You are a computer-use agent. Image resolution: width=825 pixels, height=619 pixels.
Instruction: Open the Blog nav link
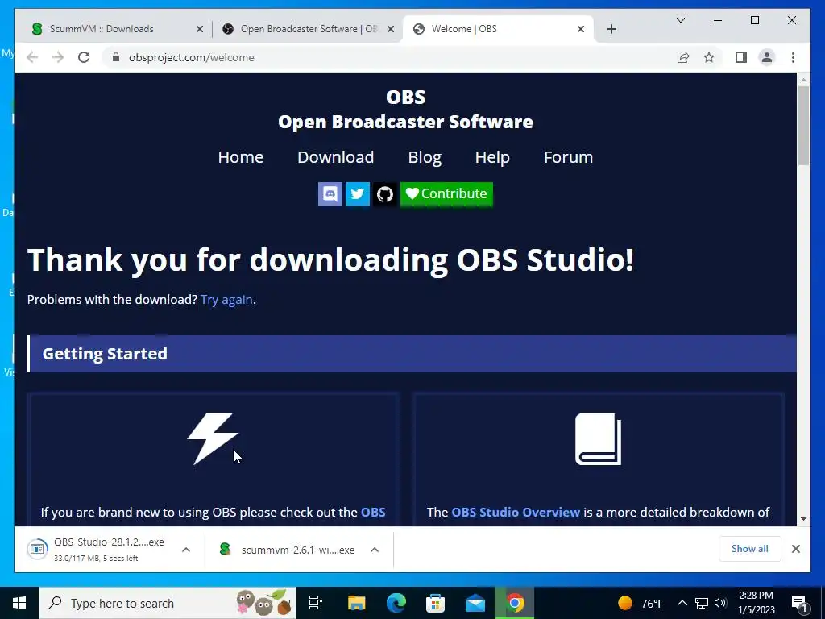point(425,157)
